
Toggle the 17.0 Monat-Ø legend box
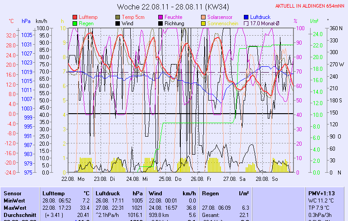click(x=246, y=23)
